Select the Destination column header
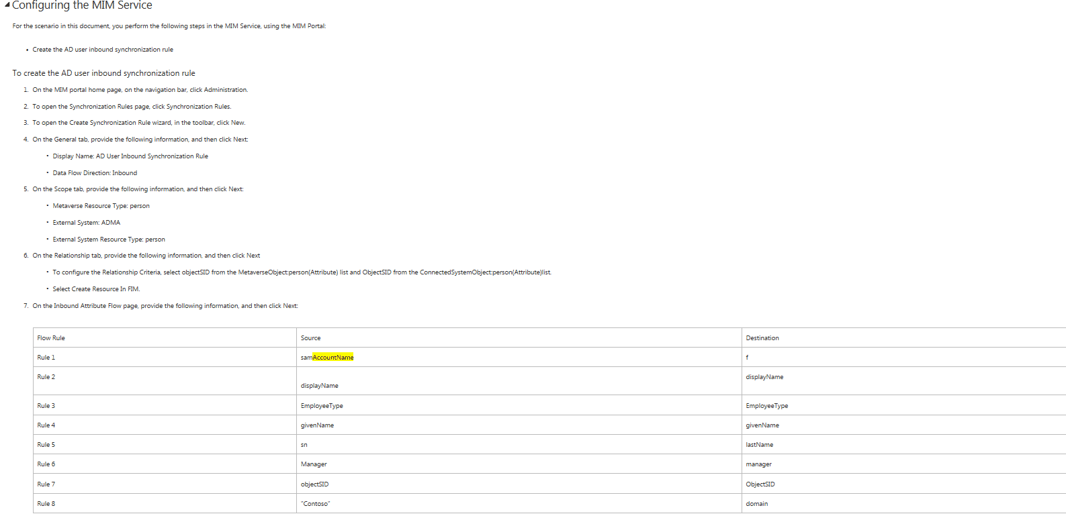This screenshot has width=1066, height=520. click(x=762, y=338)
